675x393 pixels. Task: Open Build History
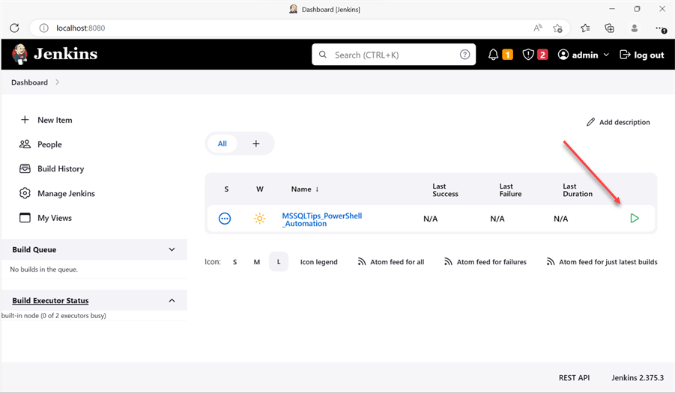point(52,169)
